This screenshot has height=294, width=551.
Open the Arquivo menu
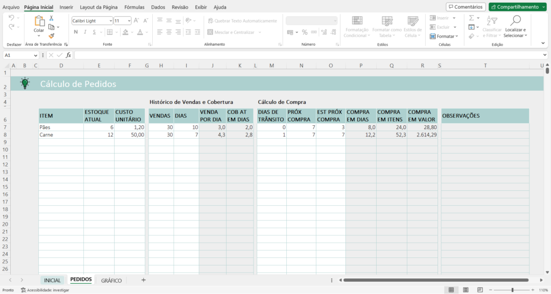pyautogui.click(x=11, y=7)
